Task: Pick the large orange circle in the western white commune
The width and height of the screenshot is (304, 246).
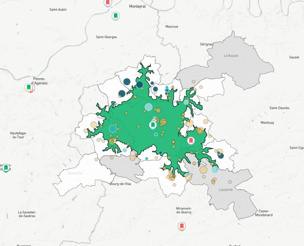Action: 93,124
